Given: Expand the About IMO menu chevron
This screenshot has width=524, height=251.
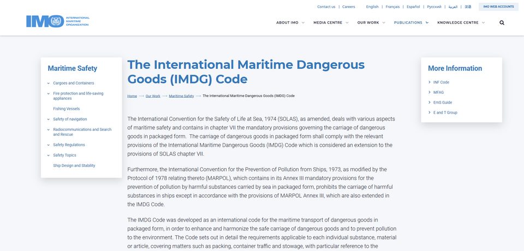Looking at the screenshot, I should 303,23.
